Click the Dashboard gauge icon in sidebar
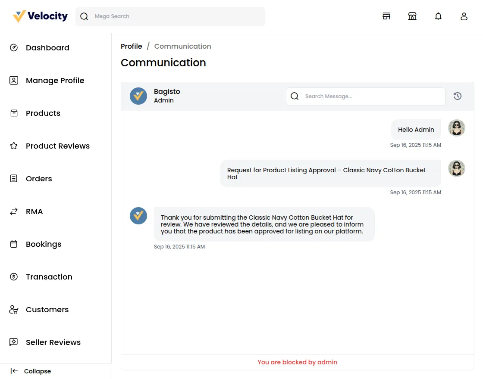The width and height of the screenshot is (483, 379). pyautogui.click(x=14, y=48)
